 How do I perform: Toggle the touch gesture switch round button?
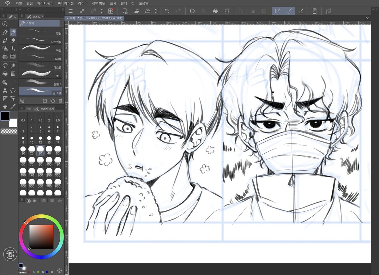tap(10, 254)
